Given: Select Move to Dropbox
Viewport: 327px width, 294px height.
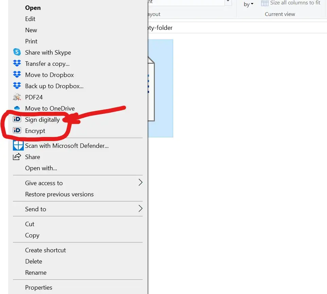Looking at the screenshot, I should [x=49, y=75].
